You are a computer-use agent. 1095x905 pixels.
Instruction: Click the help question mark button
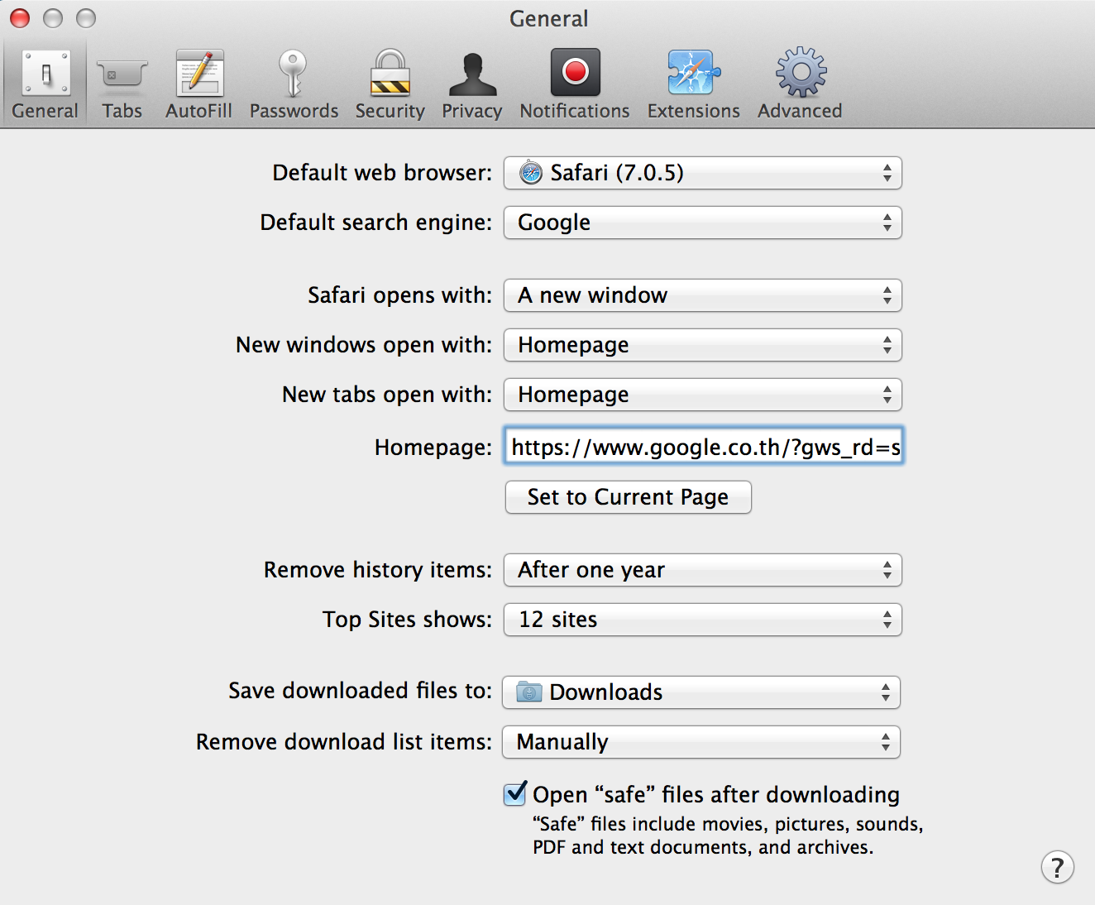tap(1057, 867)
